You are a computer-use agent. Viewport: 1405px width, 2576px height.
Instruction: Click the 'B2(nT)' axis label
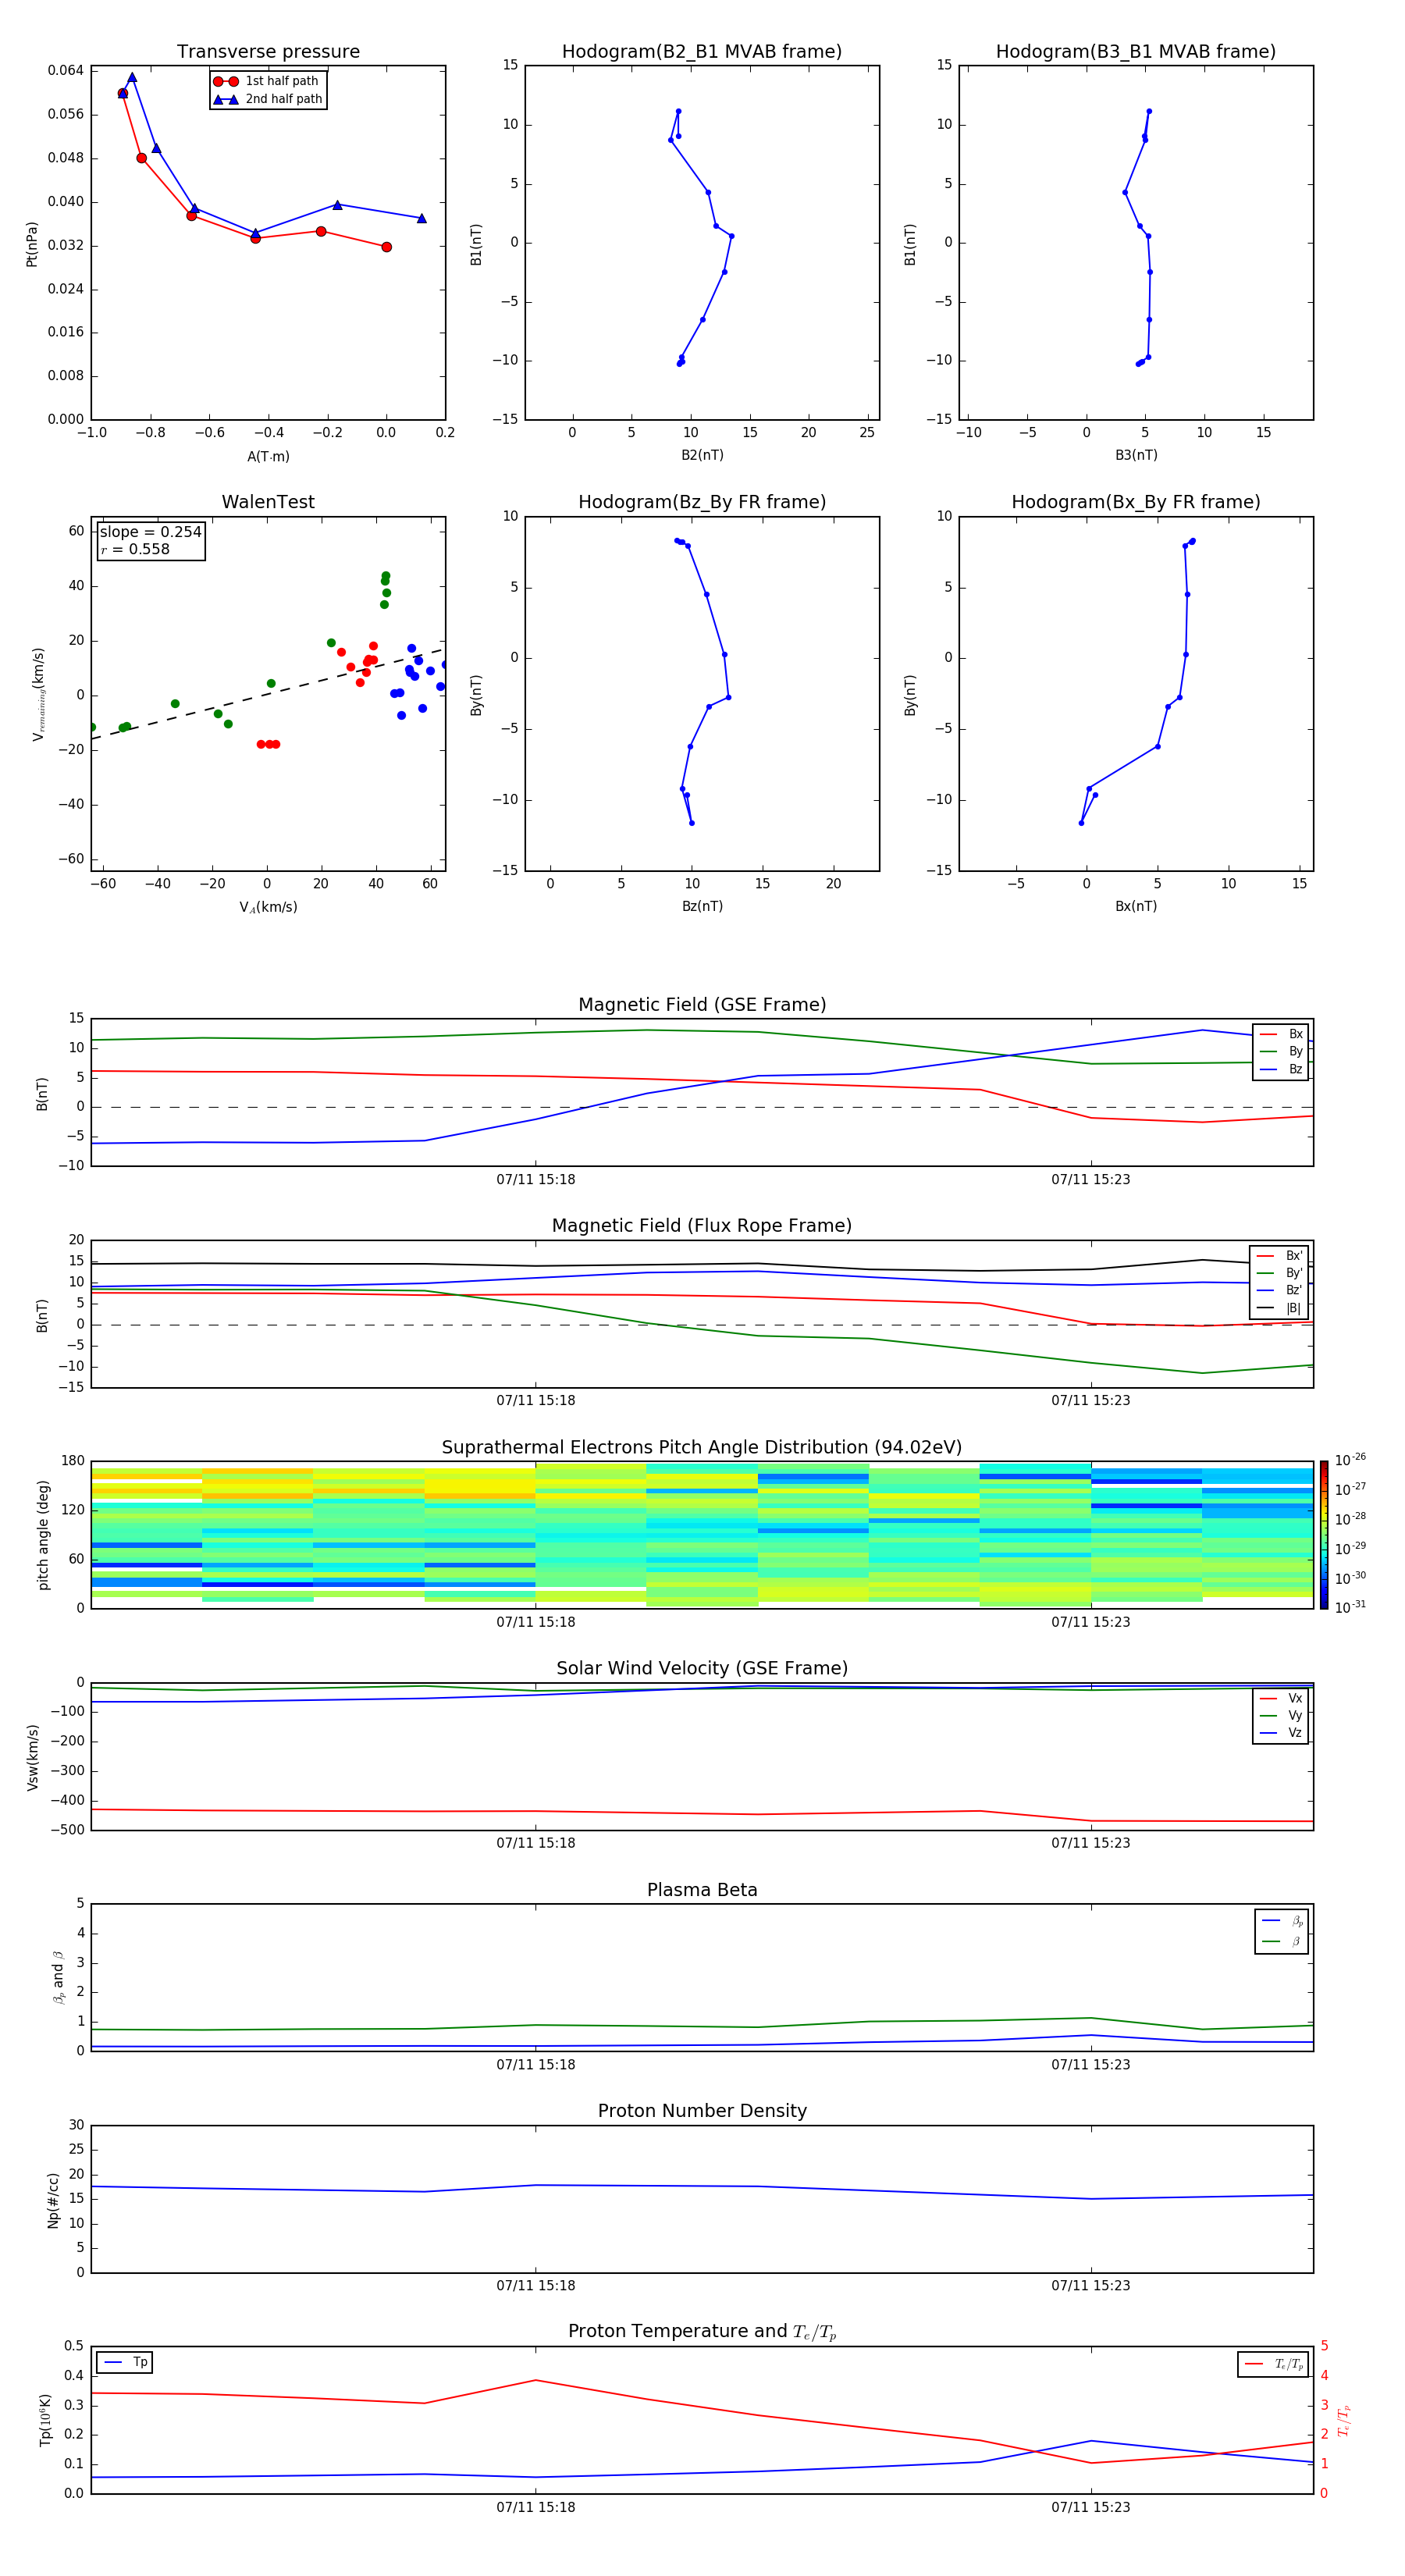coord(702,455)
